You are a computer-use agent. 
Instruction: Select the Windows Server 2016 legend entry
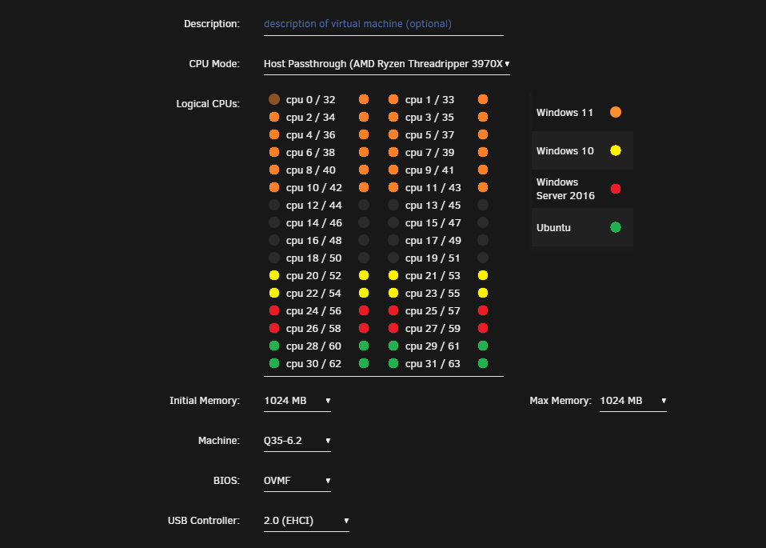pos(582,189)
